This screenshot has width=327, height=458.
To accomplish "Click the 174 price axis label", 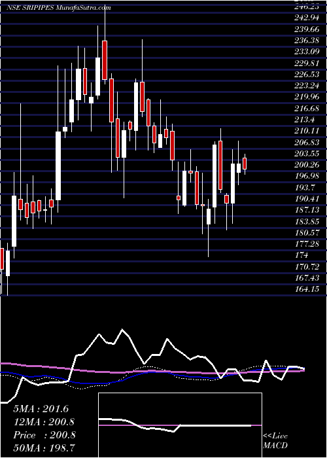I will [x=301, y=255].
